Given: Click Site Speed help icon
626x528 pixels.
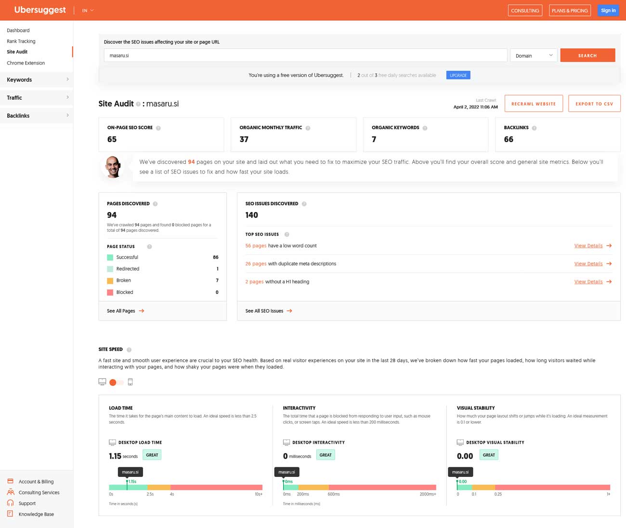Looking at the screenshot, I should point(129,350).
